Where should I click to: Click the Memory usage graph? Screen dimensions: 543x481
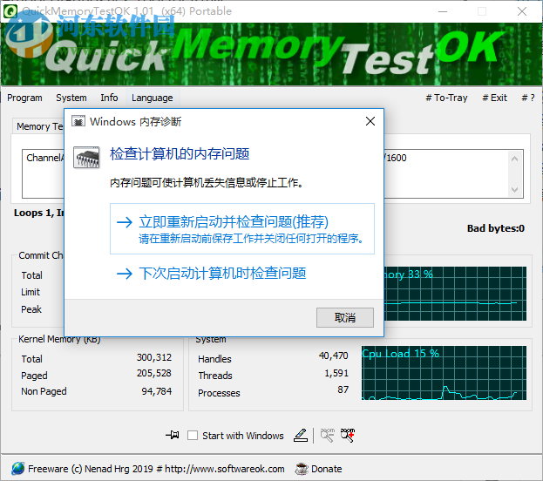[x=455, y=294]
